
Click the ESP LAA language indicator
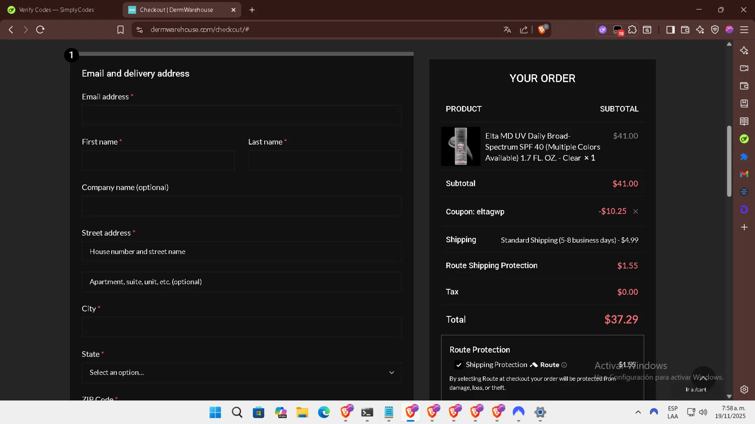tap(672, 412)
